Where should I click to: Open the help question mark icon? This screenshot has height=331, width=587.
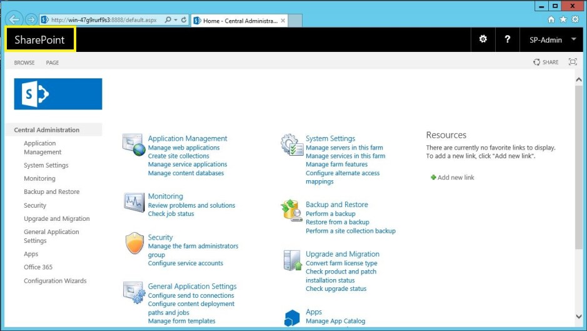507,39
